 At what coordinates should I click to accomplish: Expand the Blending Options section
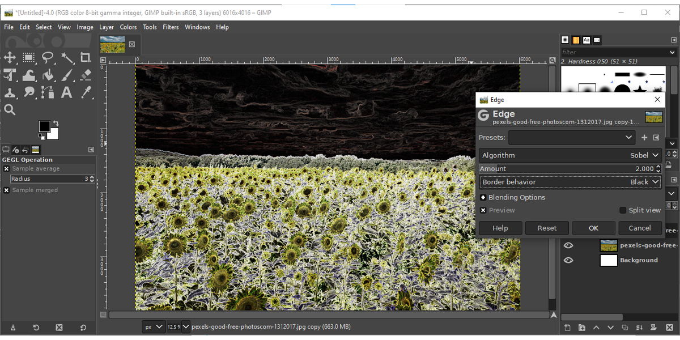click(483, 197)
